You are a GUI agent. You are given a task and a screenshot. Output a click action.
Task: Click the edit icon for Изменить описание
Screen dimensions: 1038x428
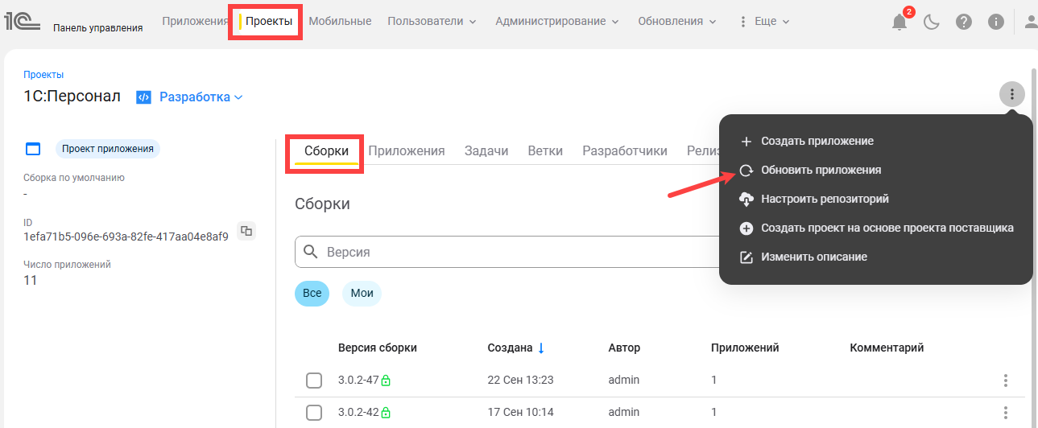click(746, 257)
